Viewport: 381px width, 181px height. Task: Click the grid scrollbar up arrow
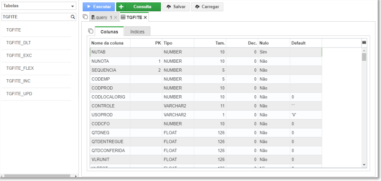point(364,50)
